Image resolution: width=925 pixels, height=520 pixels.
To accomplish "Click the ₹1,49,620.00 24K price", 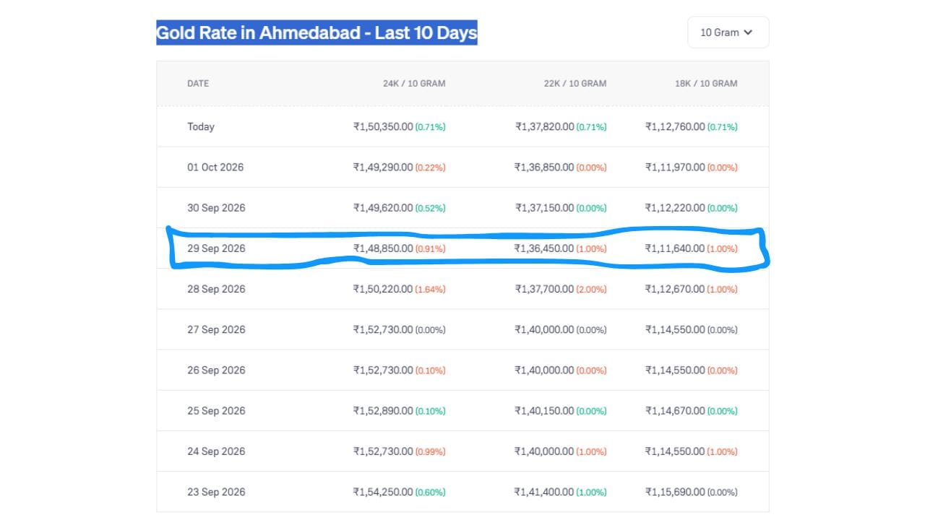I will point(383,208).
